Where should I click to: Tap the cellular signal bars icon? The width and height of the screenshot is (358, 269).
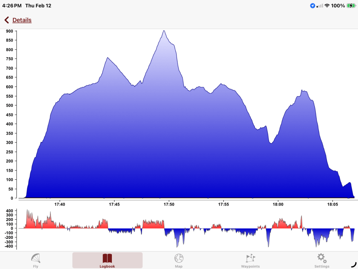coord(320,6)
